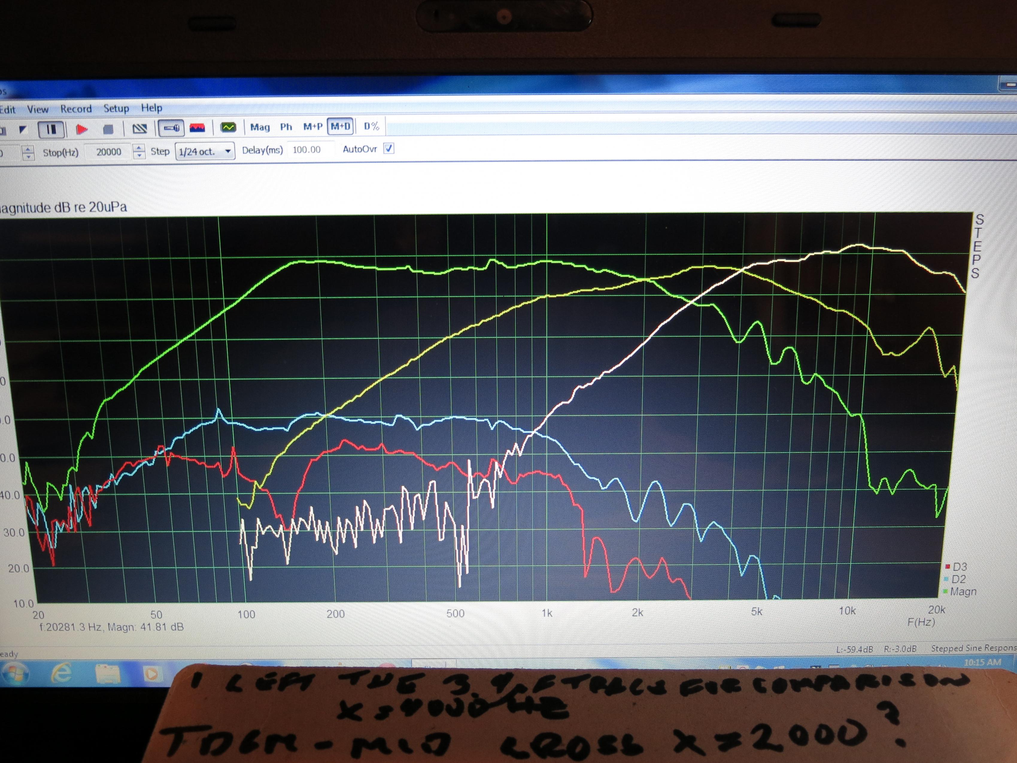This screenshot has width=1017, height=763.
Task: Click the 'R:-3.0dB' status bar level
Action: [x=900, y=649]
